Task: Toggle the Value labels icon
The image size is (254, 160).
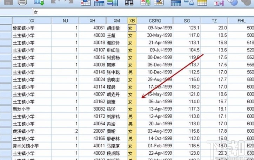Action: [x=219, y=3]
